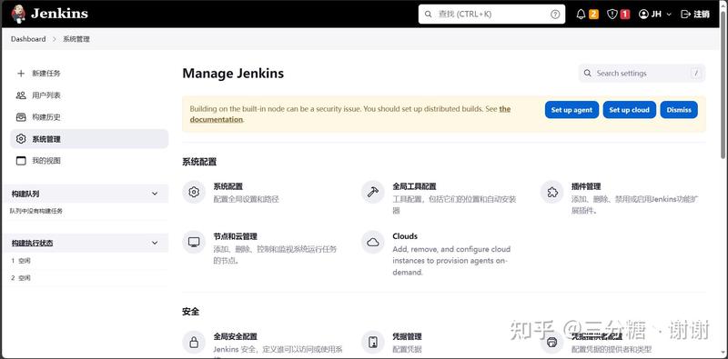This screenshot has height=359, width=728.
Task: Open the JH user dropdown menu
Action: click(x=655, y=15)
